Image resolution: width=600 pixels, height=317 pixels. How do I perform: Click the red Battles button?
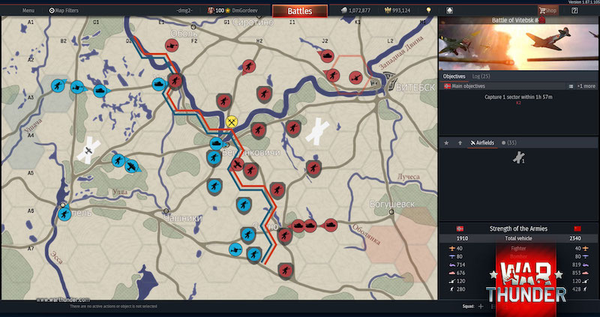point(299,11)
